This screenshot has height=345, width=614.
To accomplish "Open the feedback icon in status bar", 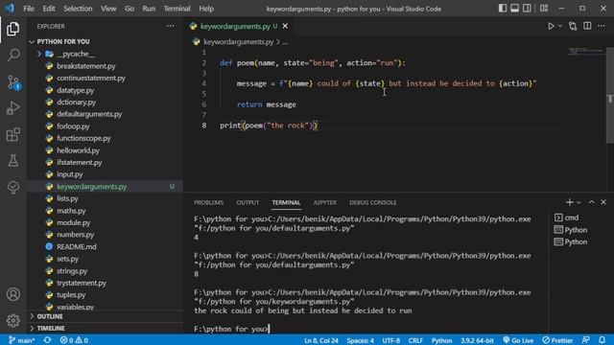I will (x=586, y=340).
